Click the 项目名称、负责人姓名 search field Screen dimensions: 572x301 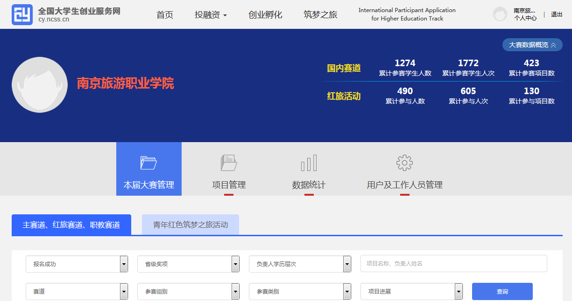point(453,264)
